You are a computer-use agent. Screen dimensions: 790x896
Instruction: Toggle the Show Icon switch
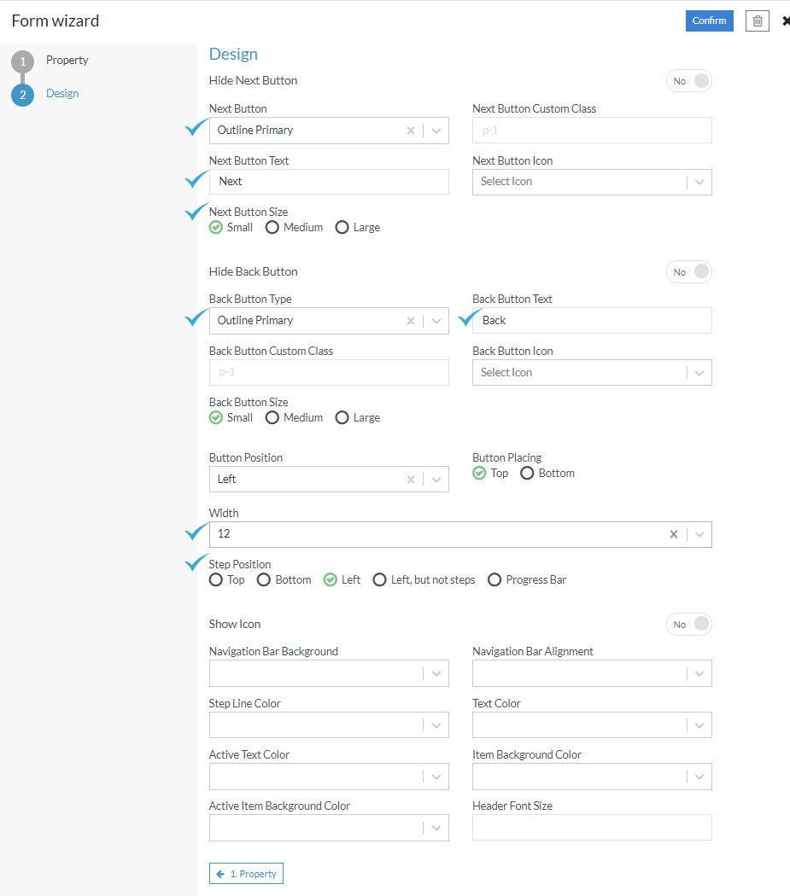[689, 625]
